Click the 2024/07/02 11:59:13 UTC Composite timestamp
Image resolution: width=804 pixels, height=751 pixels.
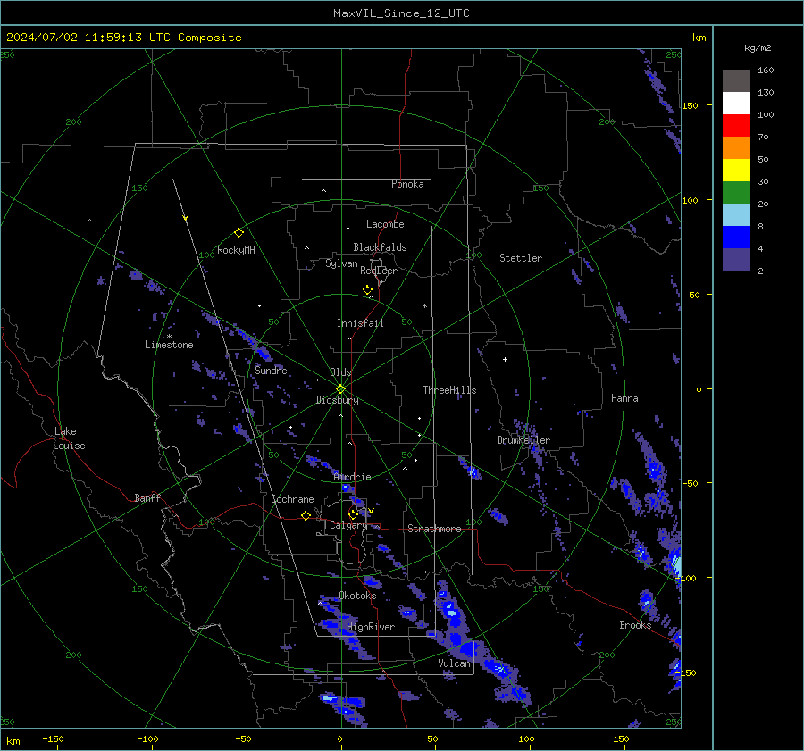[123, 38]
